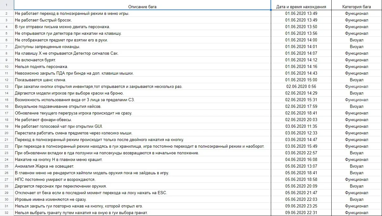Select cell 'Нельзя поднять персонажа.'
Viewport: 382px width, 216px height.
tap(142, 66)
